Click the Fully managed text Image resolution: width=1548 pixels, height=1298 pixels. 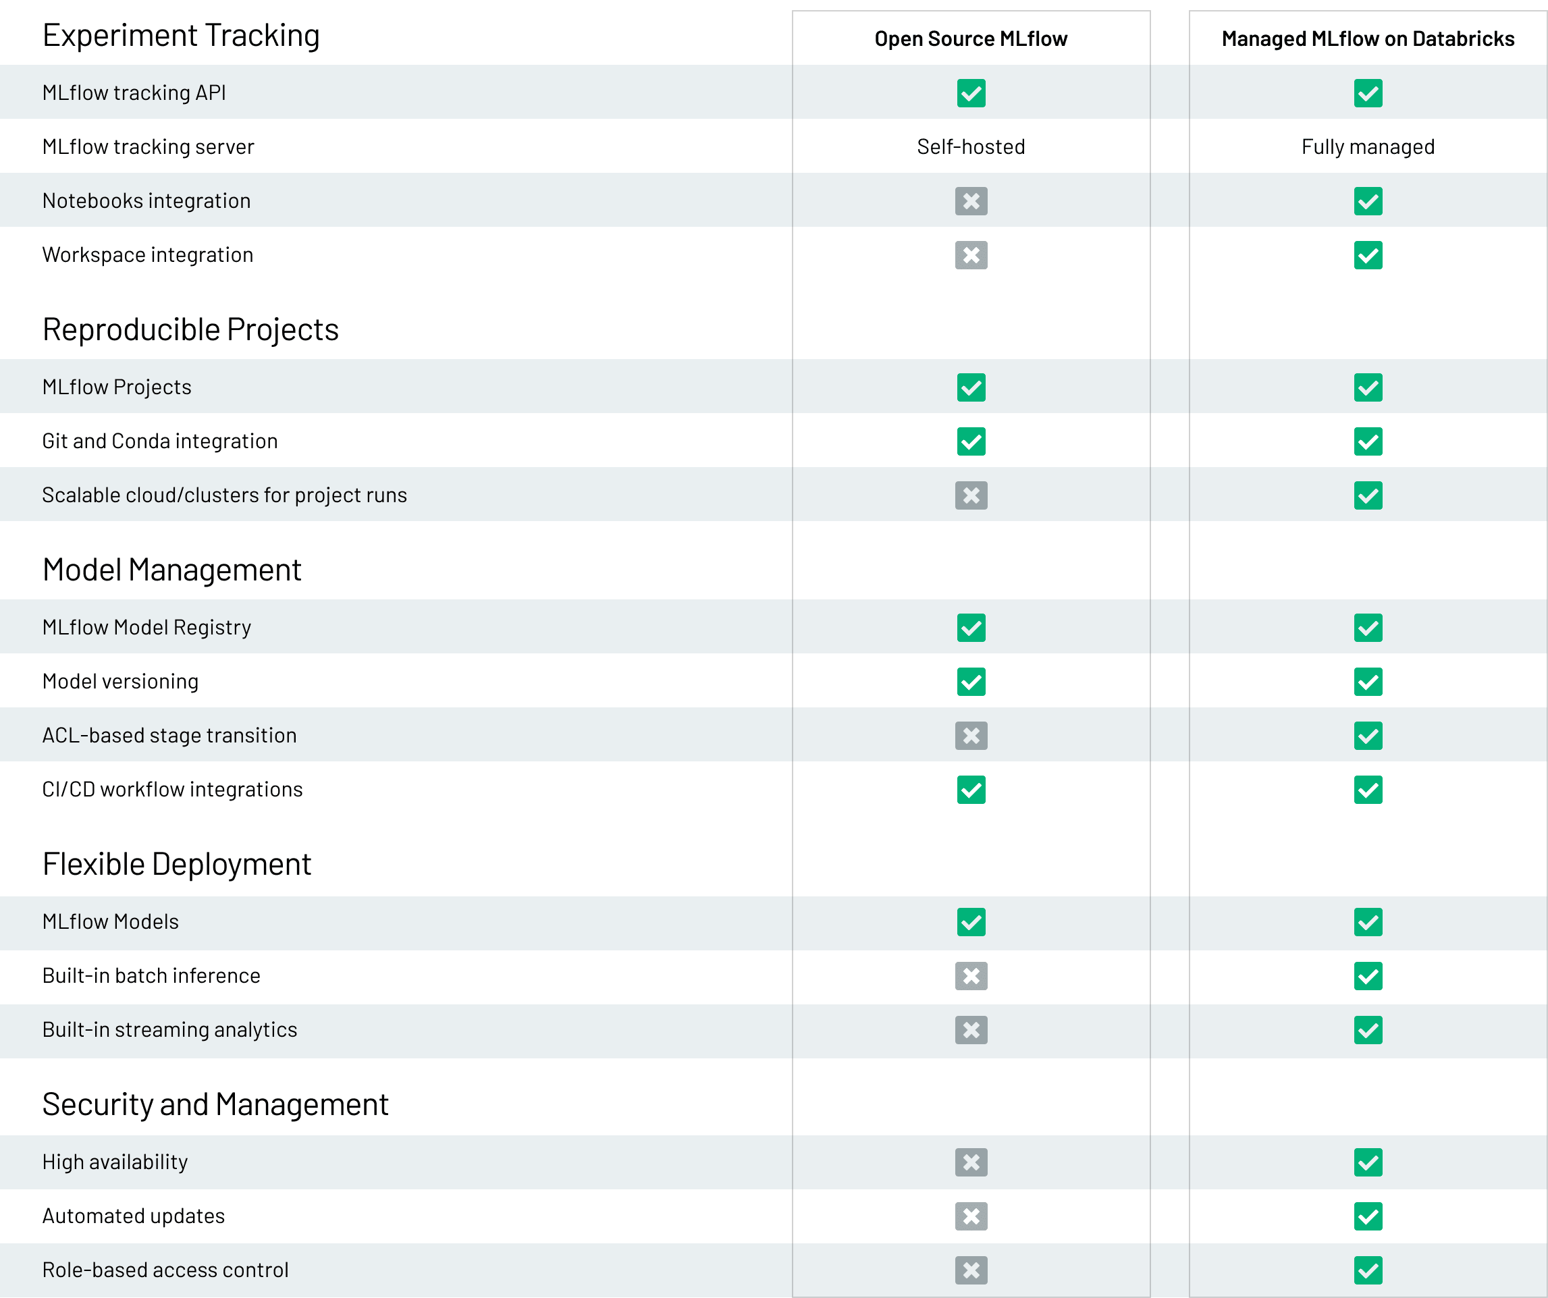click(1367, 146)
